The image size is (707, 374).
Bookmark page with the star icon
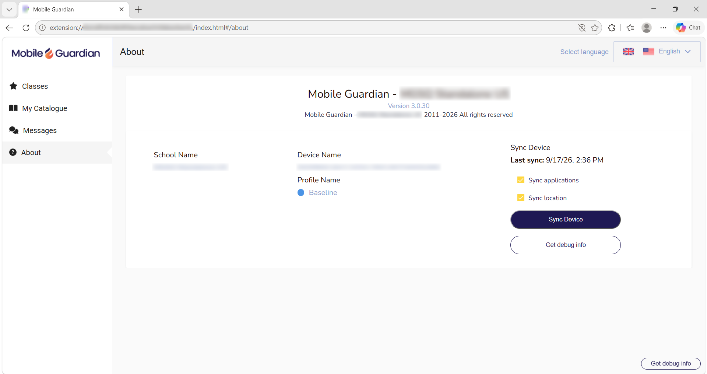(x=595, y=28)
